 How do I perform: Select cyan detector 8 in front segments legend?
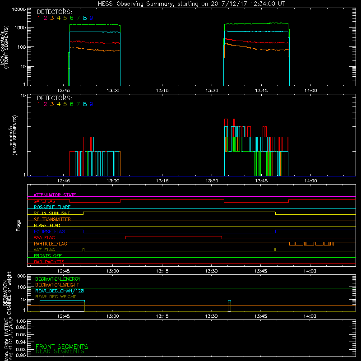[x=85, y=18]
